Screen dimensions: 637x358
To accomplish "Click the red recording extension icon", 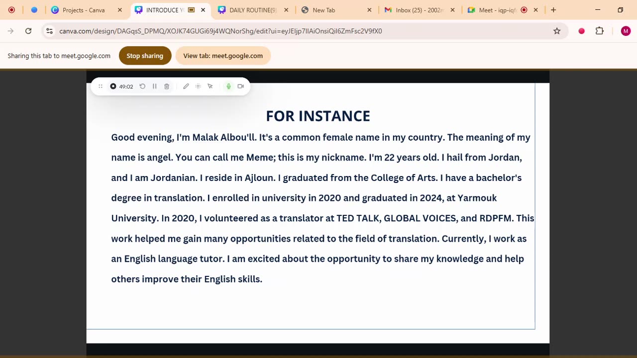I will (581, 31).
